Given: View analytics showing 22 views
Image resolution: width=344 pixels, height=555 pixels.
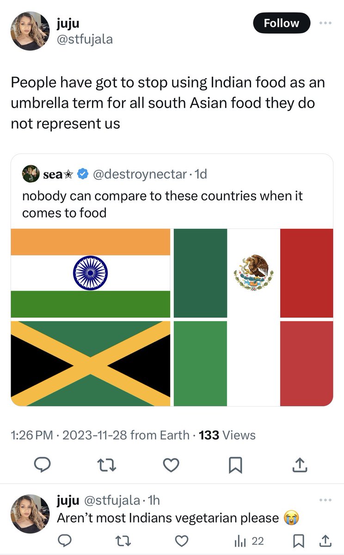Looking at the screenshot, I should pyautogui.click(x=250, y=540).
